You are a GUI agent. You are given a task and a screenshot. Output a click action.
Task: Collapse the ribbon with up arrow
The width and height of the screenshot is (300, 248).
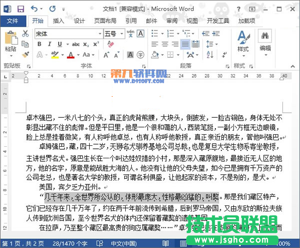(292, 66)
